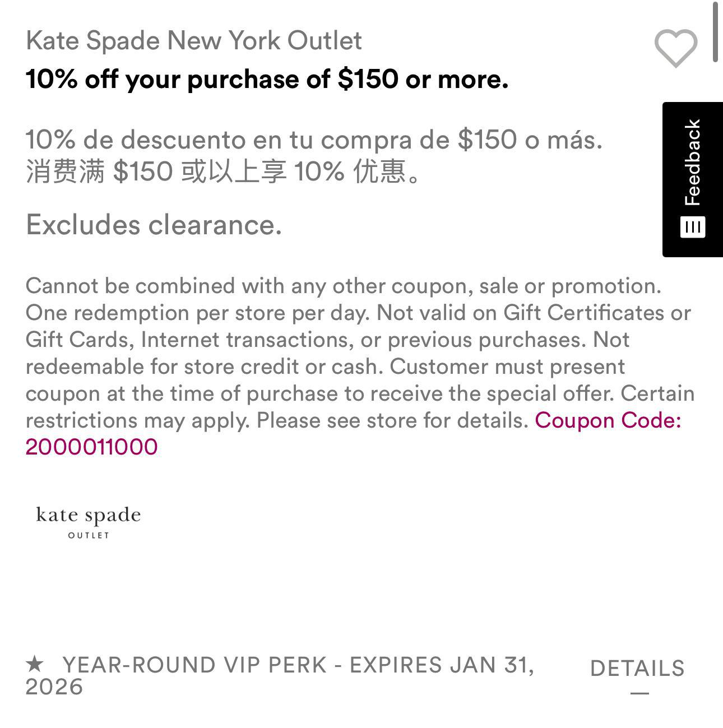The width and height of the screenshot is (723, 728).
Task: Click the "2026" expiration year text
Action: pos(54,687)
